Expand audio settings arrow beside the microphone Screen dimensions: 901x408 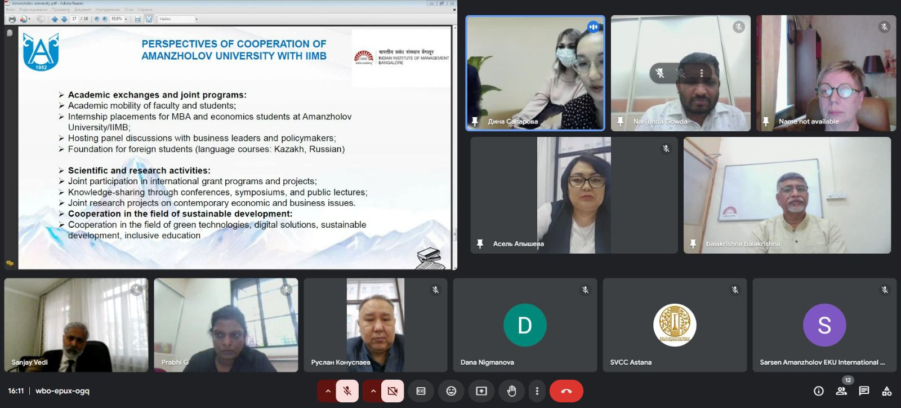pos(327,391)
